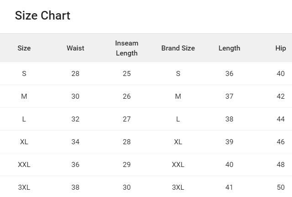The image size is (292, 197).
Task: Click Brand Size cell showing 3XL
Action: (178, 187)
